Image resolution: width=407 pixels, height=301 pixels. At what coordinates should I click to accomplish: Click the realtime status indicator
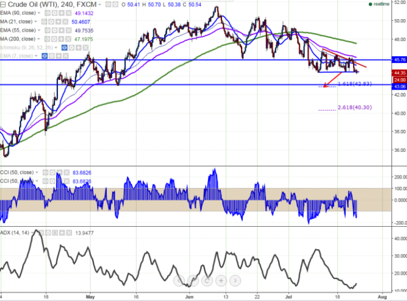point(379,4)
